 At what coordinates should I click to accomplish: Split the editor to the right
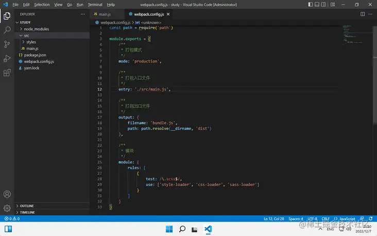(x=363, y=14)
